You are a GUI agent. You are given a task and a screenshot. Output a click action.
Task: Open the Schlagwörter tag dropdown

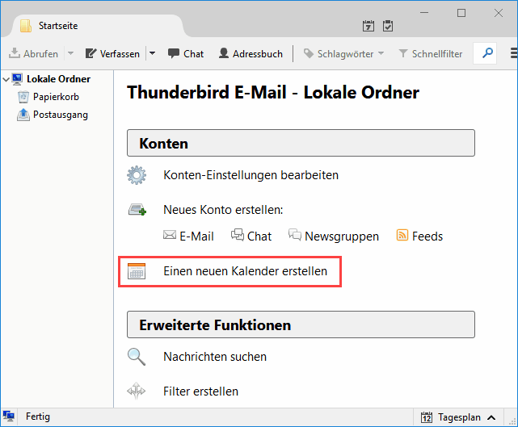pos(344,53)
